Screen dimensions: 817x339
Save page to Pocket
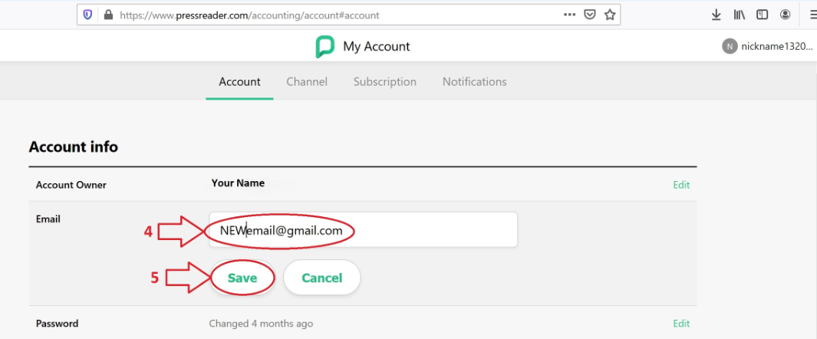tap(590, 15)
